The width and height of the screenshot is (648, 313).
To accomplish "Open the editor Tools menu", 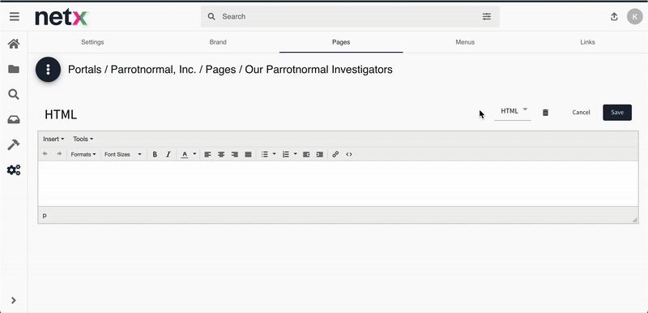I will pyautogui.click(x=83, y=139).
